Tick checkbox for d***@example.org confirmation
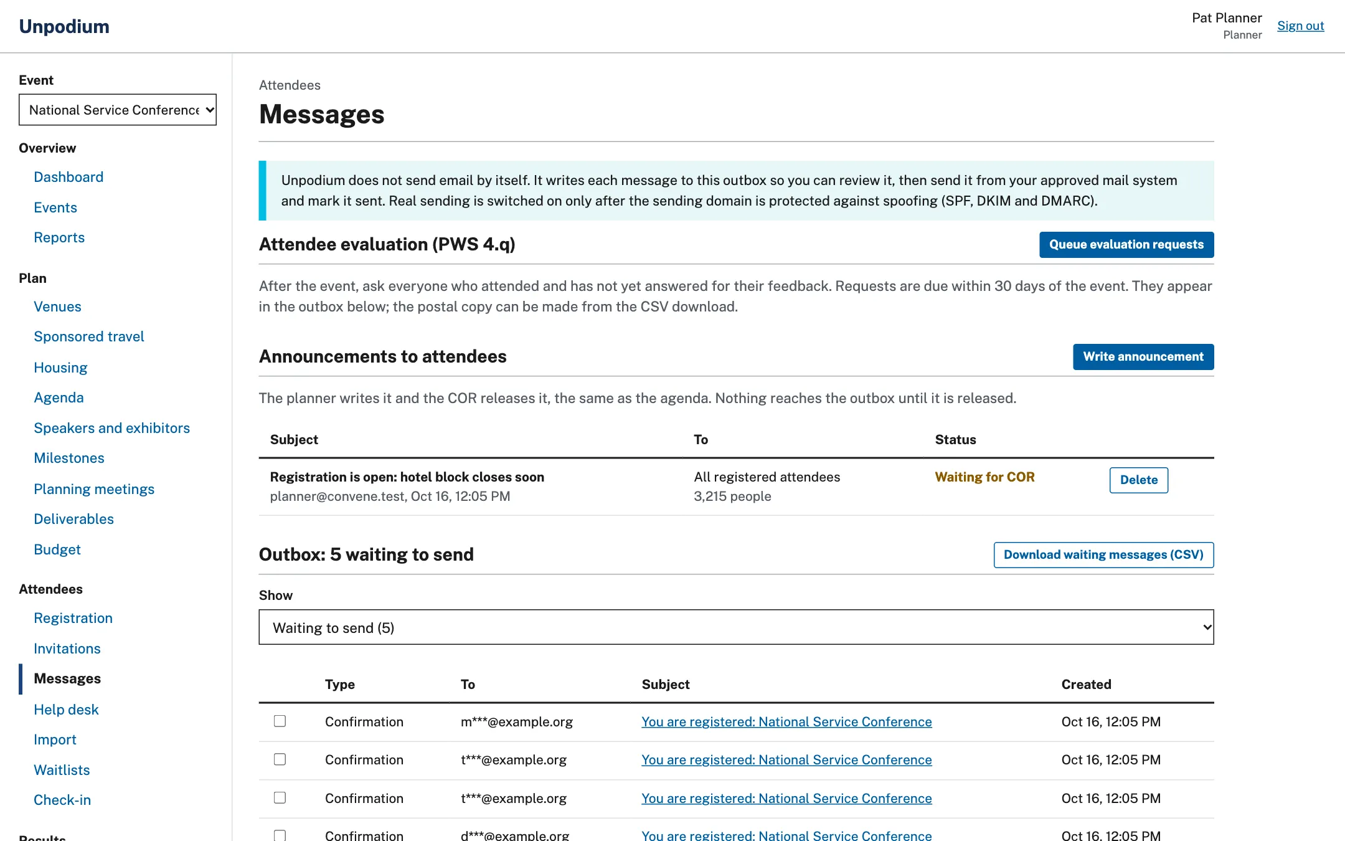1345x841 pixels. pos(280,835)
